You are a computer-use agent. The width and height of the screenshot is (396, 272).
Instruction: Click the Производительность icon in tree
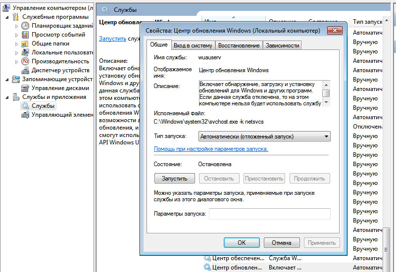25,61
